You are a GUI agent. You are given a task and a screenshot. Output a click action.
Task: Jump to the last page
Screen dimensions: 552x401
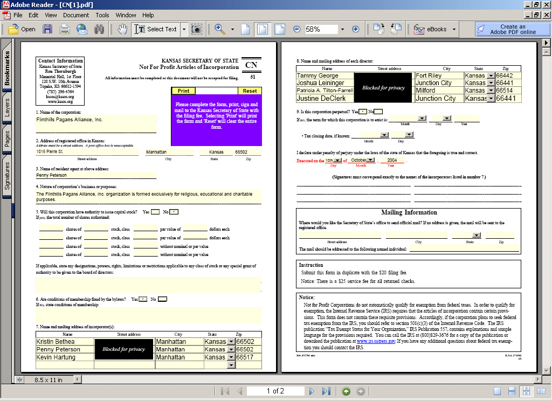coord(326,391)
